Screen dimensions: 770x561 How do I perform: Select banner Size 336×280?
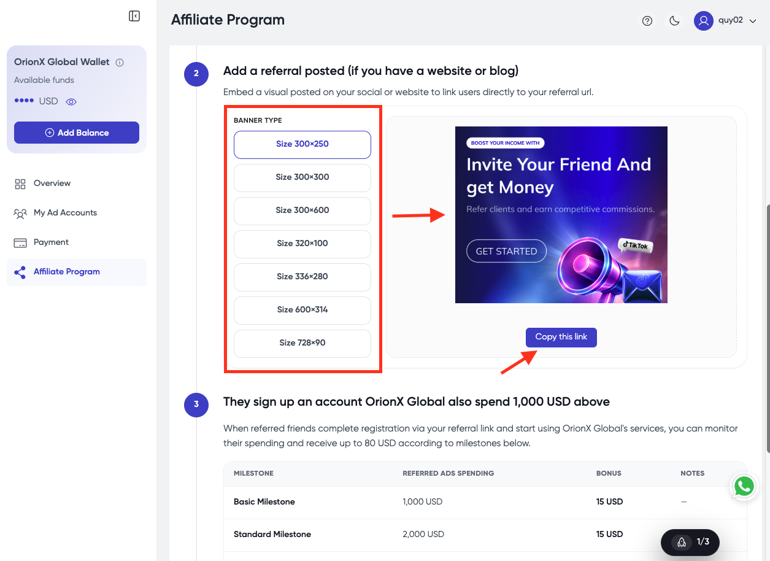[x=302, y=277]
